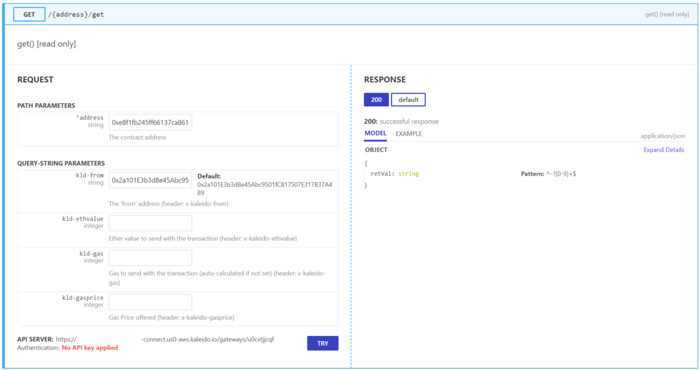Switch to the MODEL tab
Image resolution: width=700 pixels, height=370 pixels.
(376, 134)
